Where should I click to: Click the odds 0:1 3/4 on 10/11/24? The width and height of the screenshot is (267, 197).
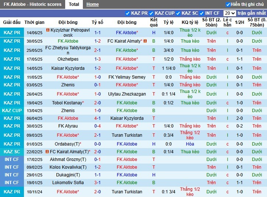[169, 192]
